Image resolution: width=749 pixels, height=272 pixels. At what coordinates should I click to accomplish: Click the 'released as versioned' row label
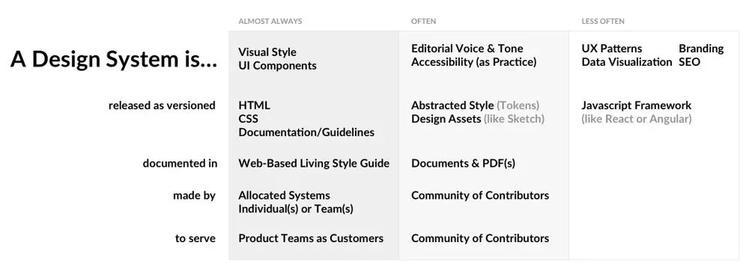pos(162,105)
